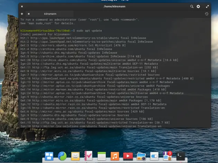Click the Get:9 universe Sources [186 kB] line
The width and height of the screenshot is (218, 163).
87,119
